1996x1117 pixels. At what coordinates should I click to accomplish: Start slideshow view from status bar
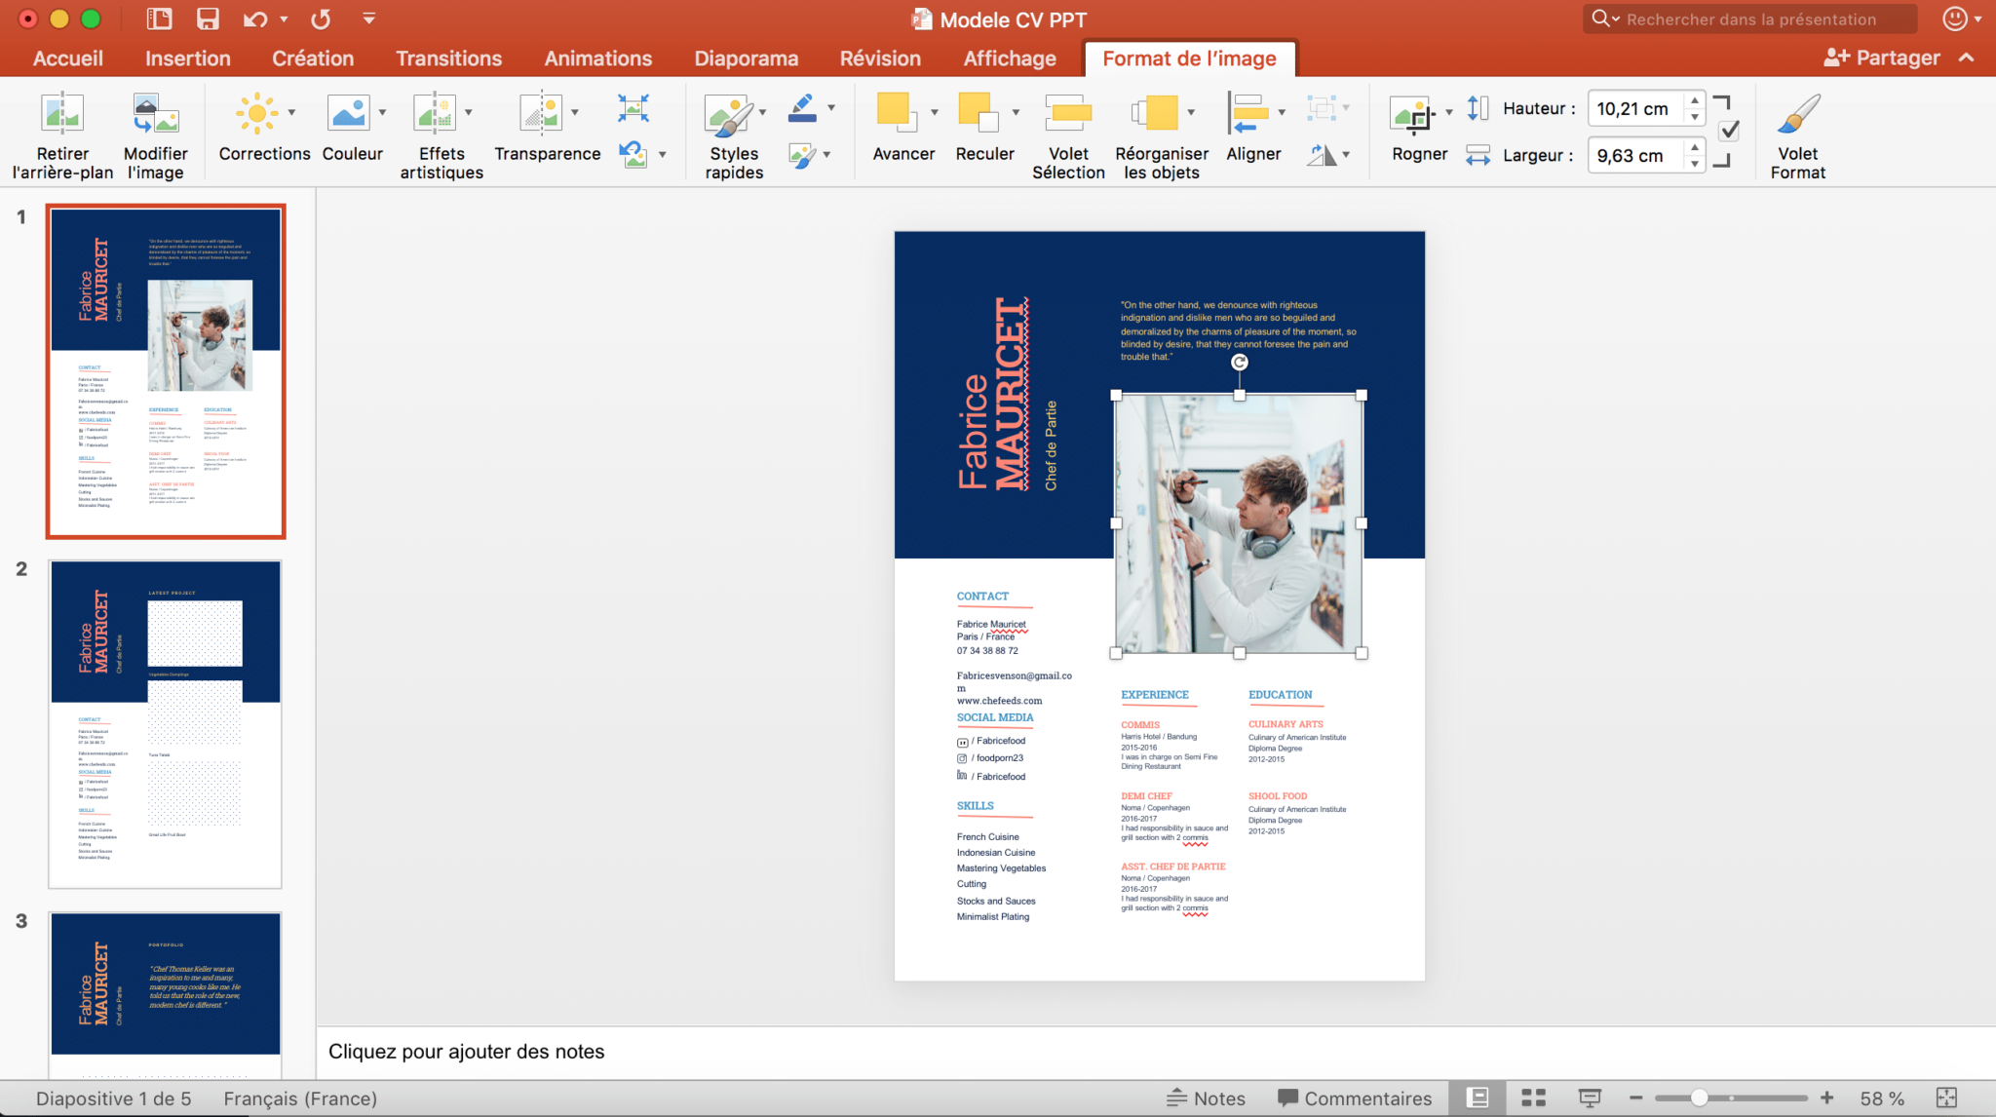[1590, 1098]
